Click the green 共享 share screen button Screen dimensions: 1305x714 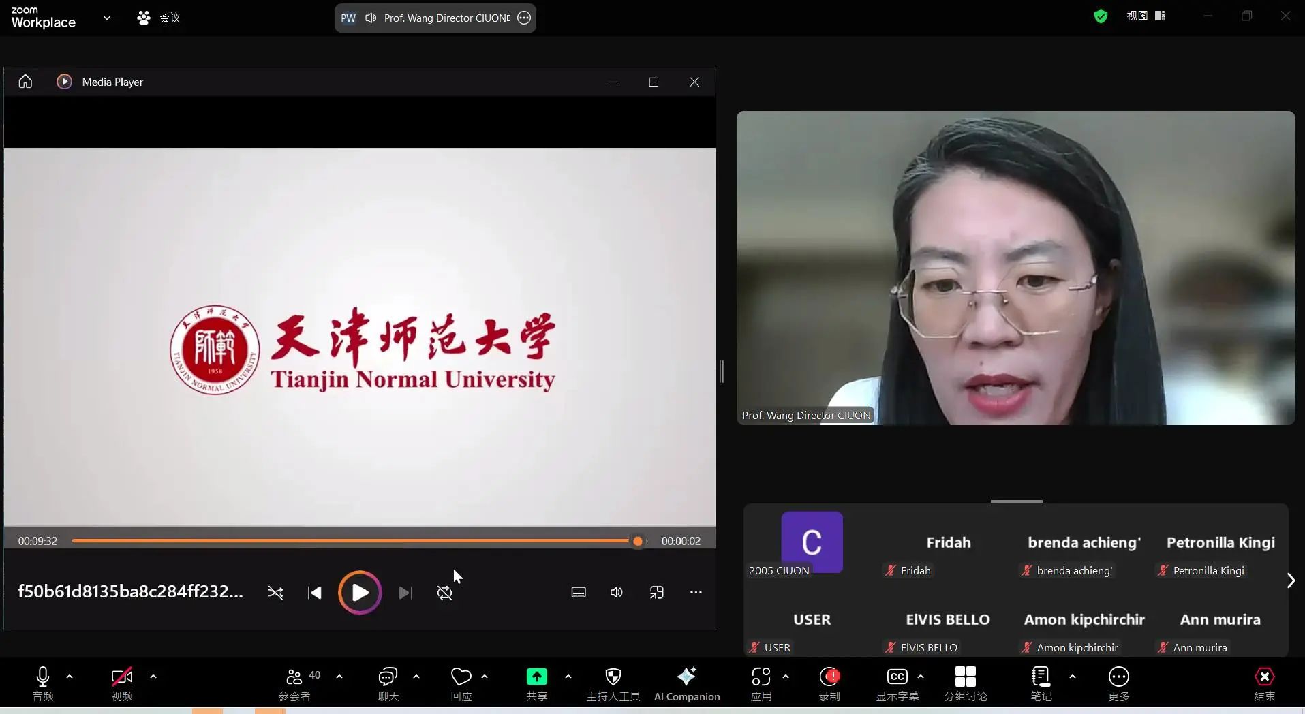537,684
